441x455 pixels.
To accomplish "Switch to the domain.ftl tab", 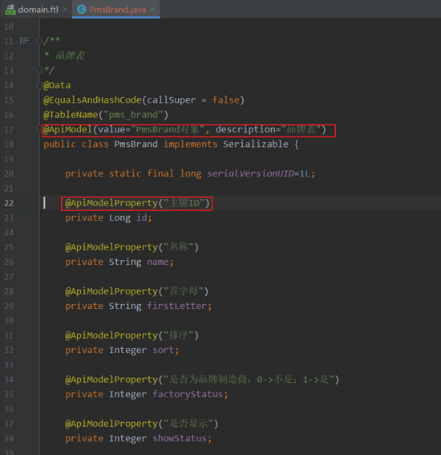I will 38,10.
